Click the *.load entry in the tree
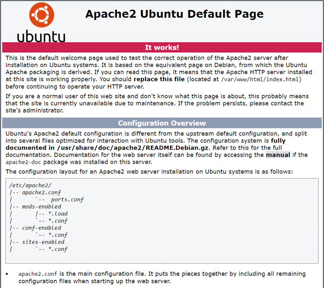The width and height of the screenshot is (324, 288). pos(58,213)
